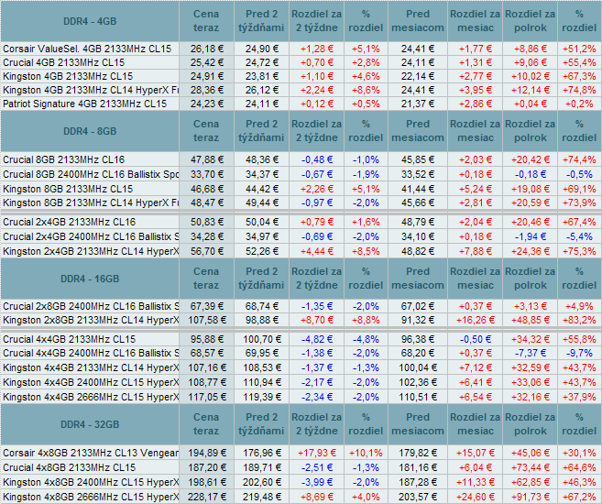Click Corsair 4x8GB 2133MHz CL13 Vengeance name
This screenshot has height=504, width=602.
point(91,453)
